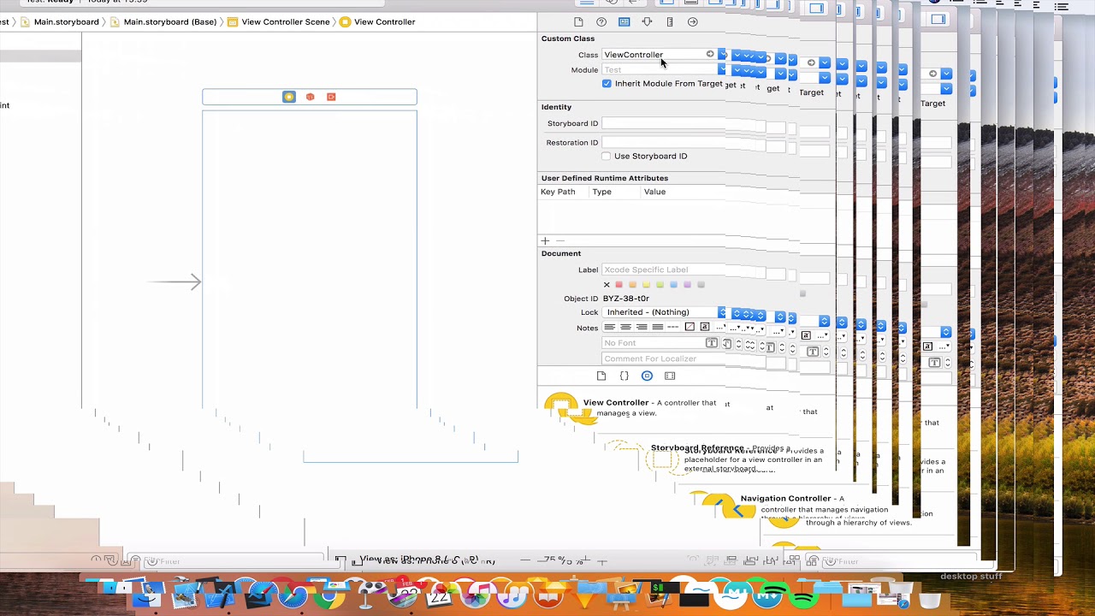Enable Use Storyboard ID checkbox
The width and height of the screenshot is (1095, 616).
(607, 156)
